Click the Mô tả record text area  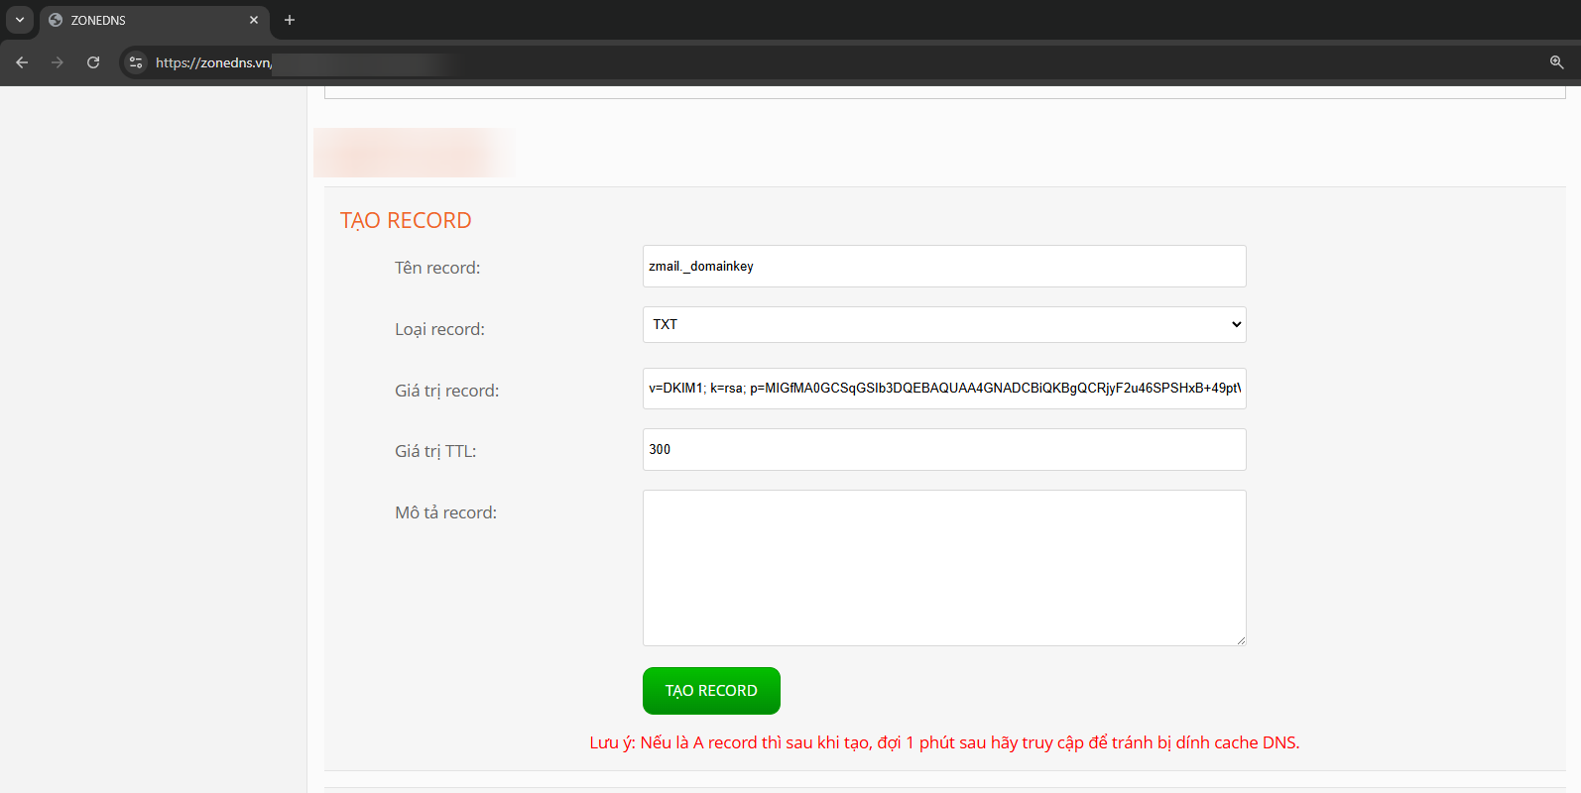click(x=943, y=568)
